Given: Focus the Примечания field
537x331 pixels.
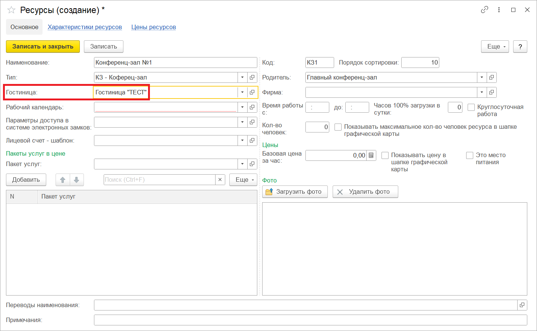Looking at the screenshot, I should pyautogui.click(x=311, y=320).
